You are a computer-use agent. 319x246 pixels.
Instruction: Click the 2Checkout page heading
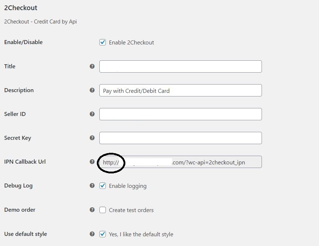tap(20, 8)
